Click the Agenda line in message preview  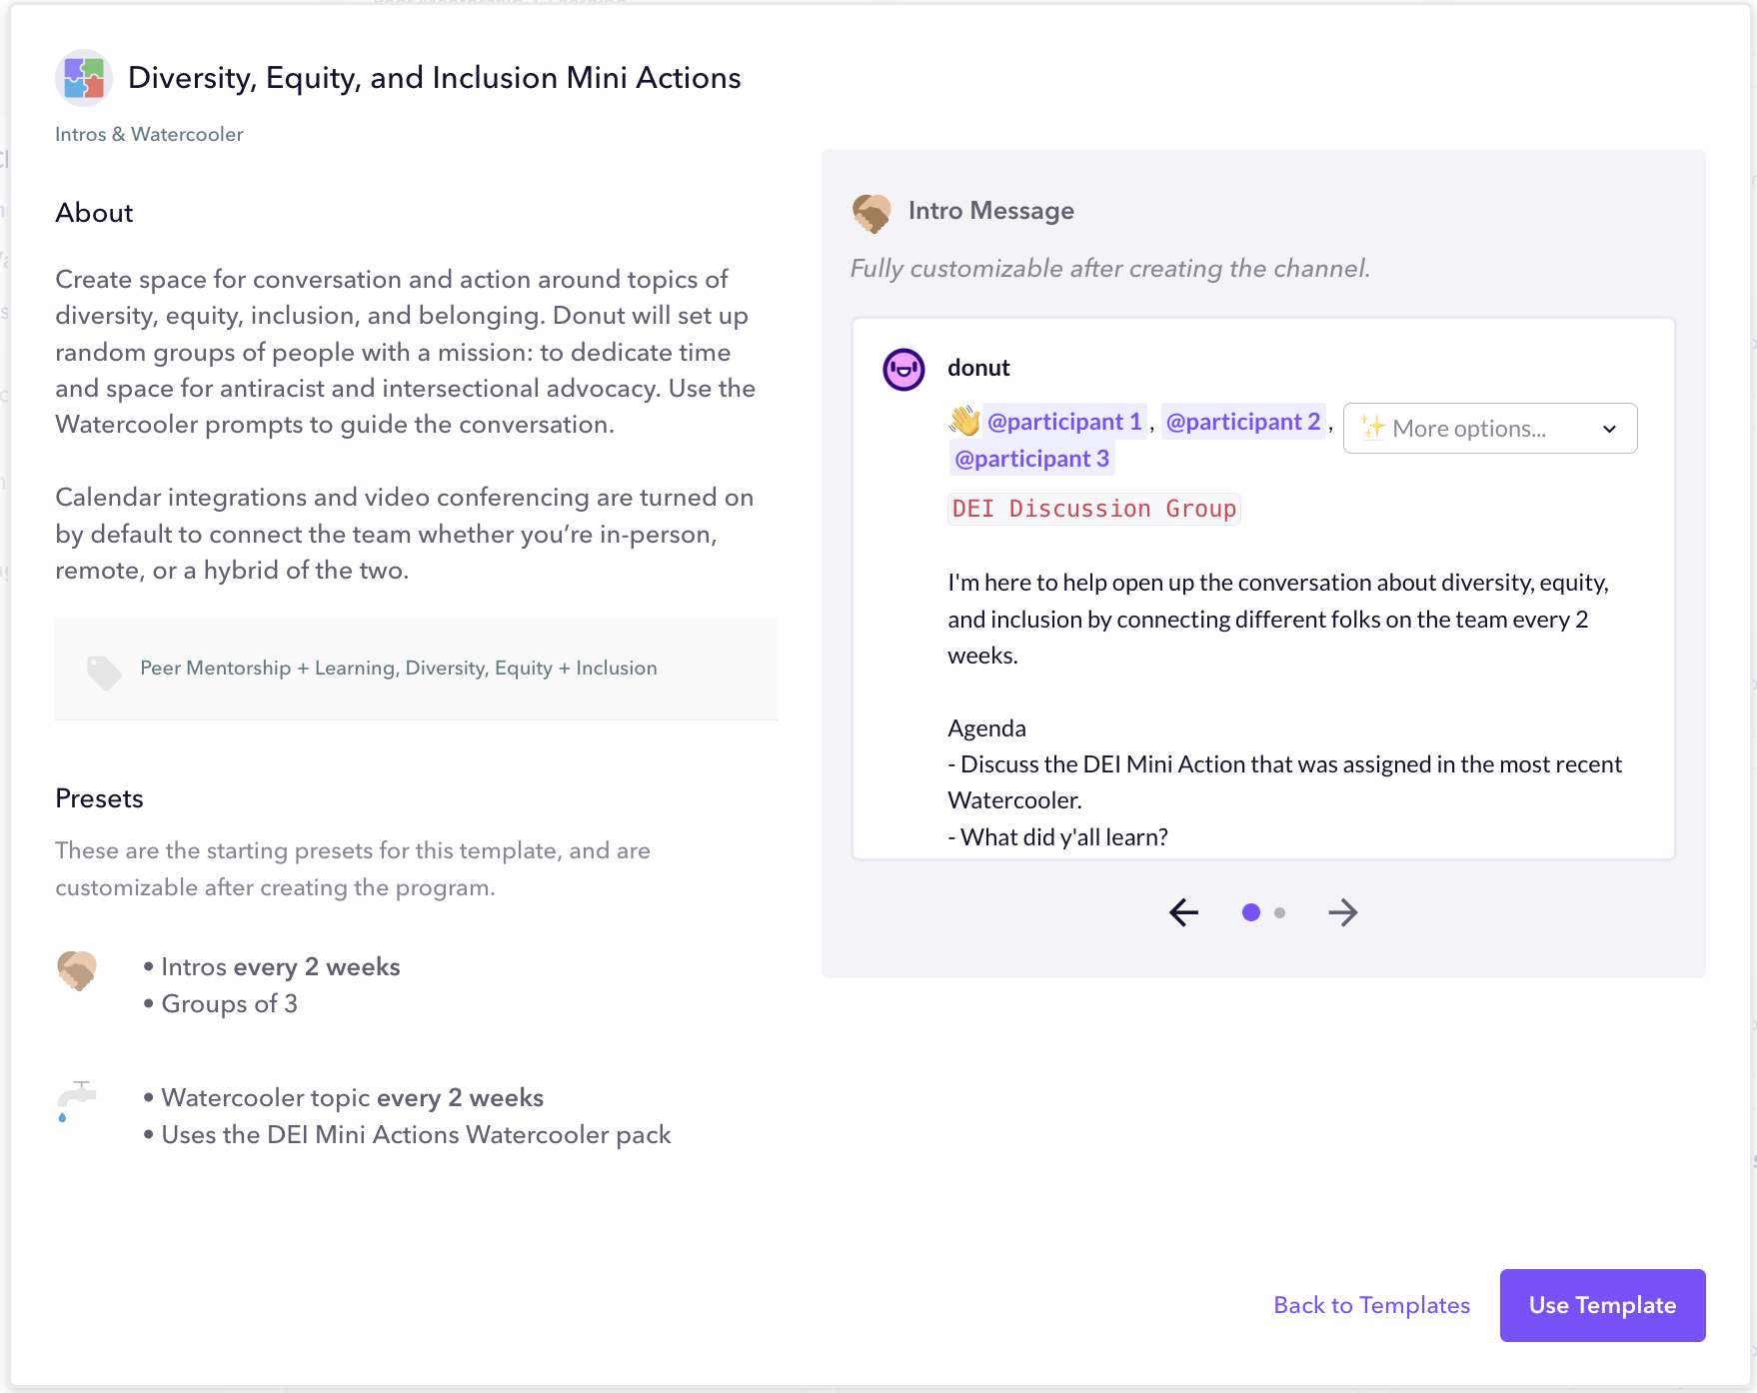point(986,728)
